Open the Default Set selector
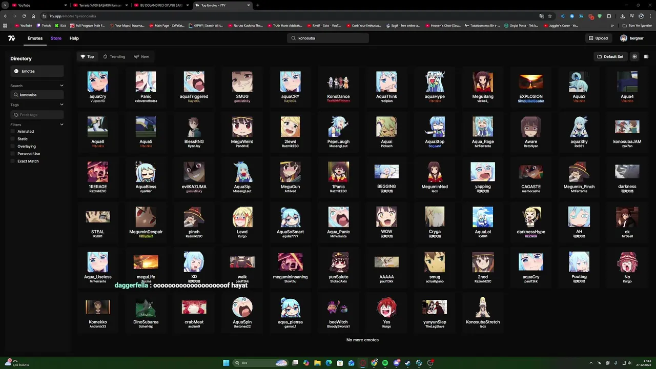Viewport: 656px width, 369px height. 610,57
